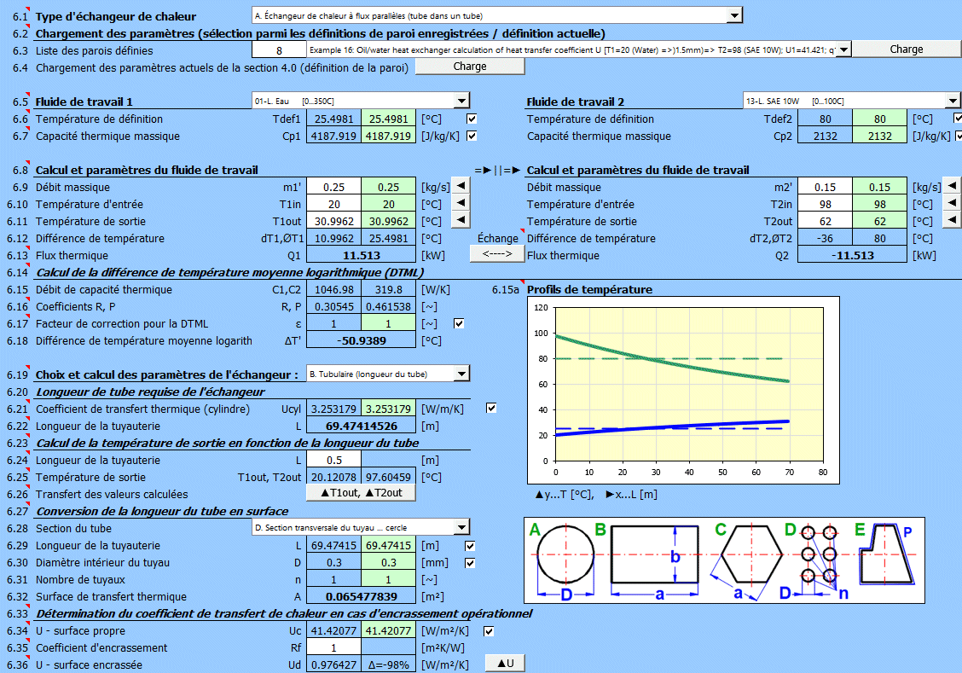Open the saved wall definitions example dropdown
The width and height of the screenshot is (962, 673).
pyautogui.click(x=843, y=49)
